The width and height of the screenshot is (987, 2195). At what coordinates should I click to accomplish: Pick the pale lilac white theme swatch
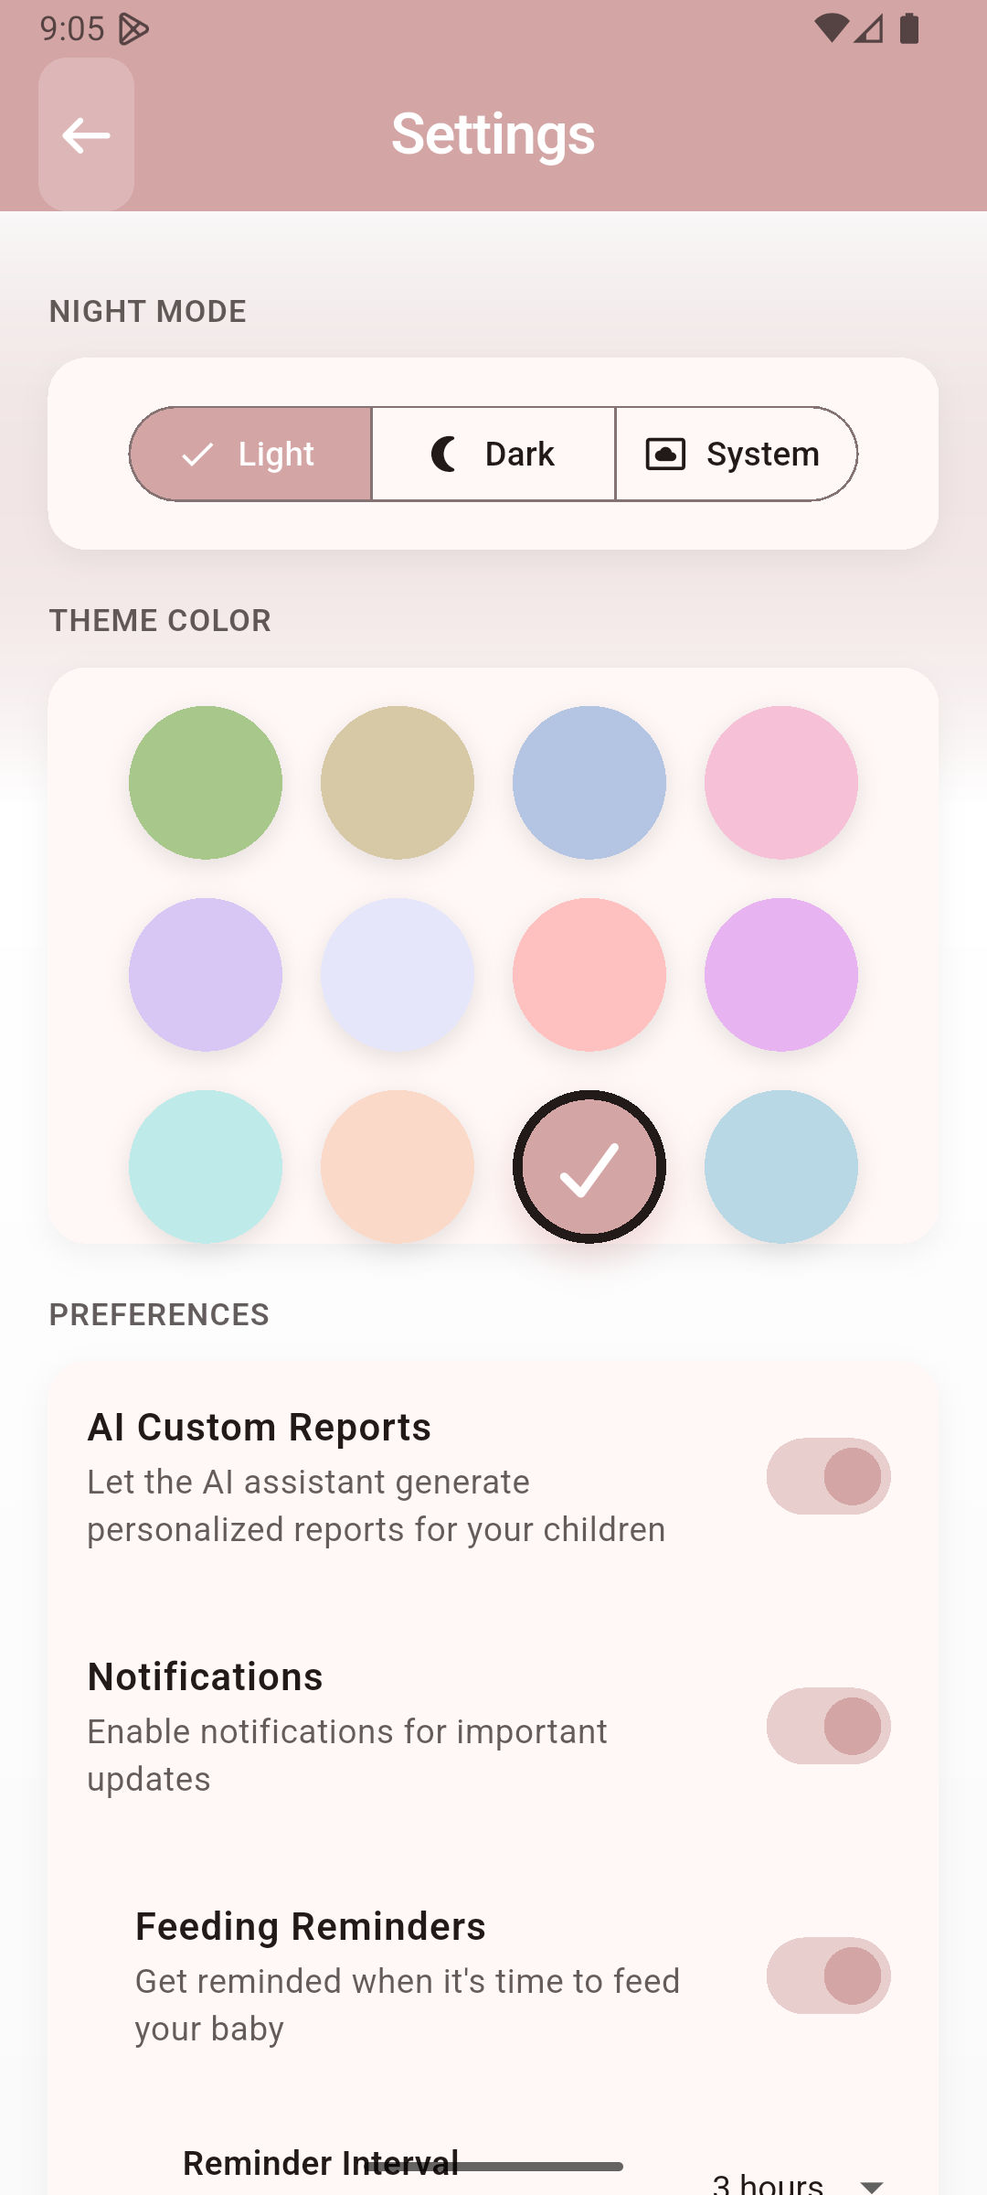(398, 974)
